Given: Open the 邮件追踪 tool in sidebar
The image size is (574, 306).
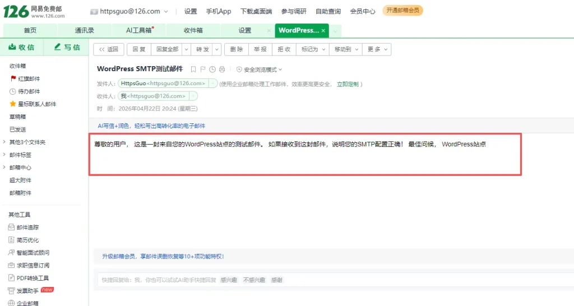Looking at the screenshot, I should [x=27, y=228].
